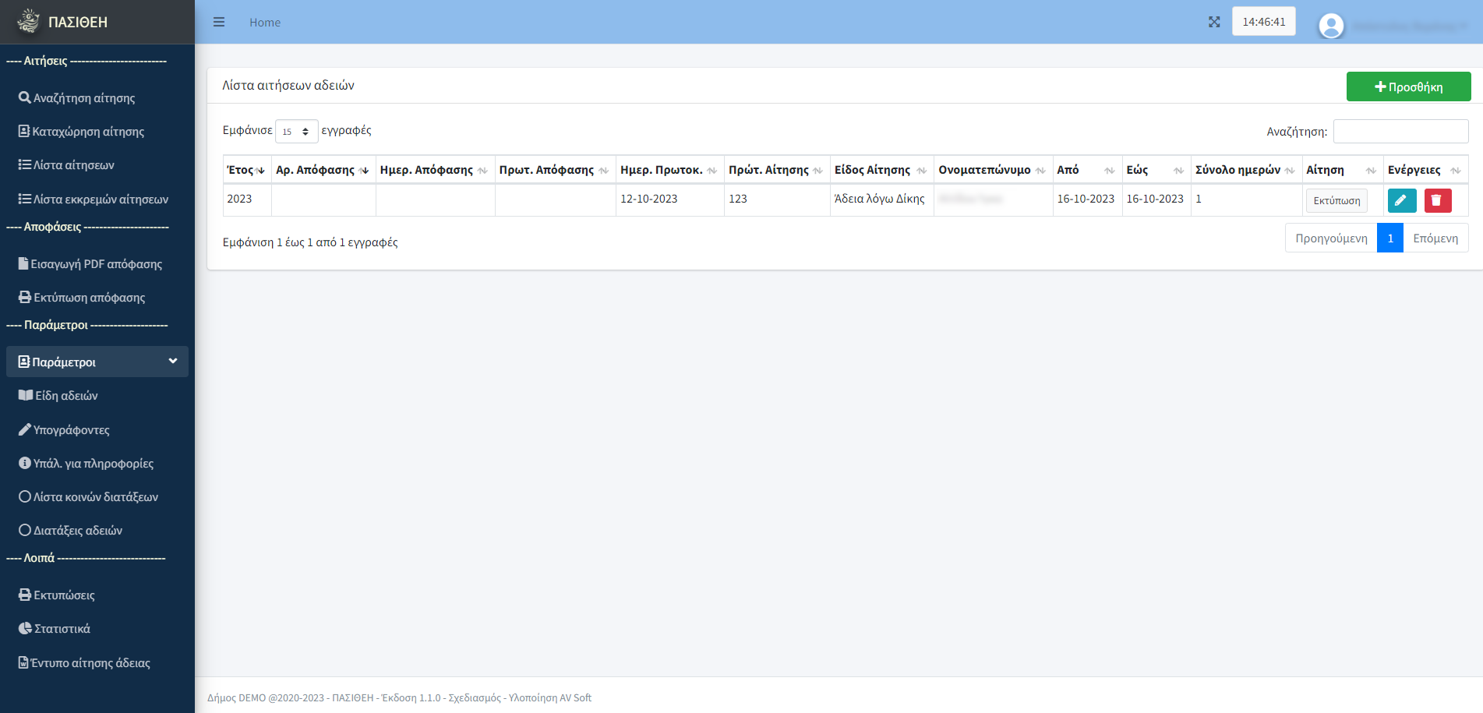Screen dimensions: 1483x713
Task: Click book icon of Είδη αδειών
Action: (x=26, y=395)
